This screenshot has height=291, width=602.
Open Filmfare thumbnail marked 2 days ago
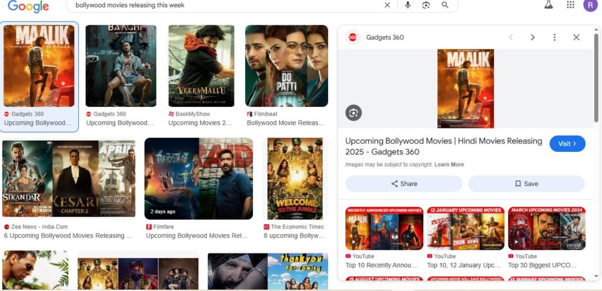coord(199,179)
